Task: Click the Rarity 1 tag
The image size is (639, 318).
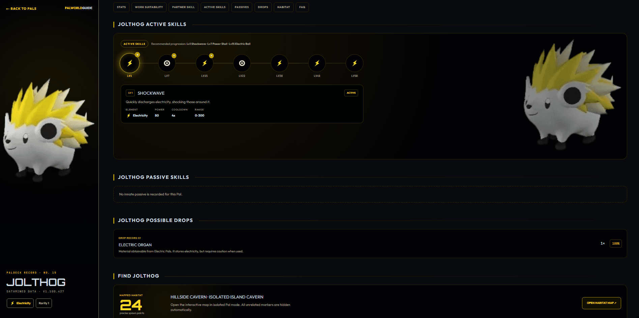Action: [44, 303]
